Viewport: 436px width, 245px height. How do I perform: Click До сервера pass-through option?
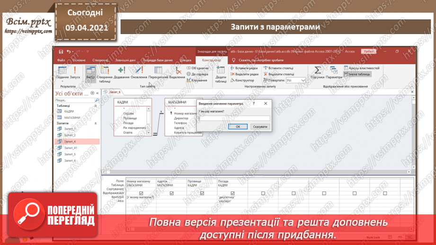[x=197, y=74]
